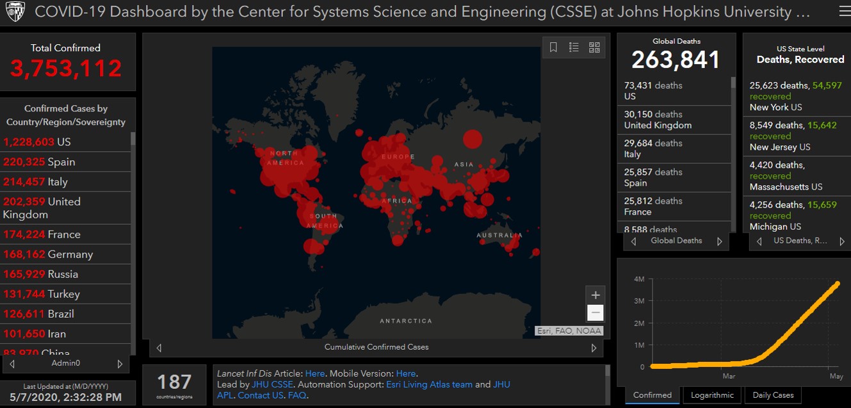Open the bookmarks icon on the map
This screenshot has width=851, height=408.
554,47
